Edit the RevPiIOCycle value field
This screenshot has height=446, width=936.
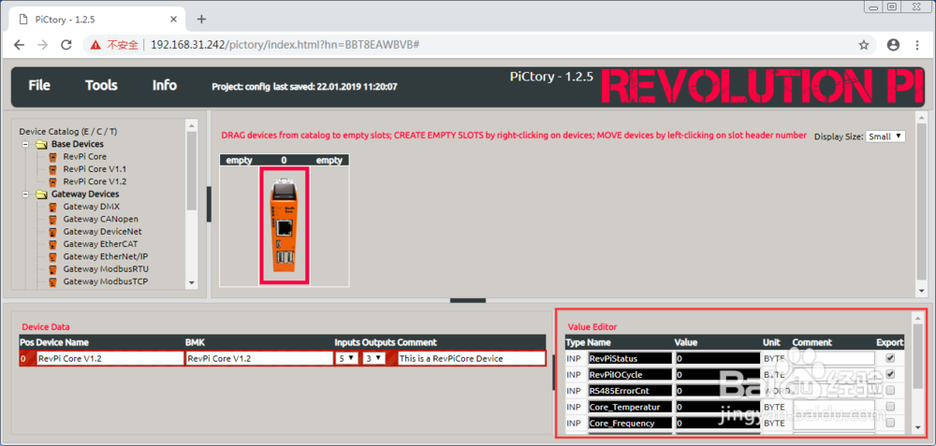point(716,374)
